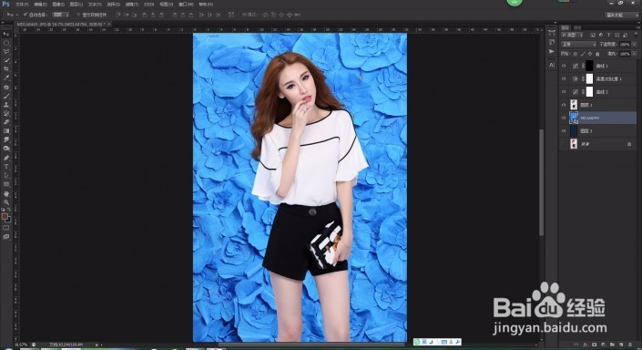The height and width of the screenshot is (350, 642).
Task: Show the Background layer
Action: tap(564, 144)
